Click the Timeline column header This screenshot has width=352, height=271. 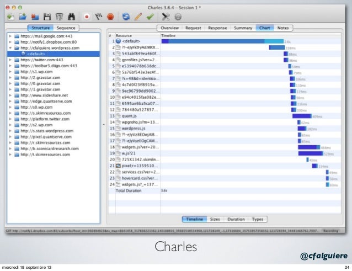click(x=251, y=35)
